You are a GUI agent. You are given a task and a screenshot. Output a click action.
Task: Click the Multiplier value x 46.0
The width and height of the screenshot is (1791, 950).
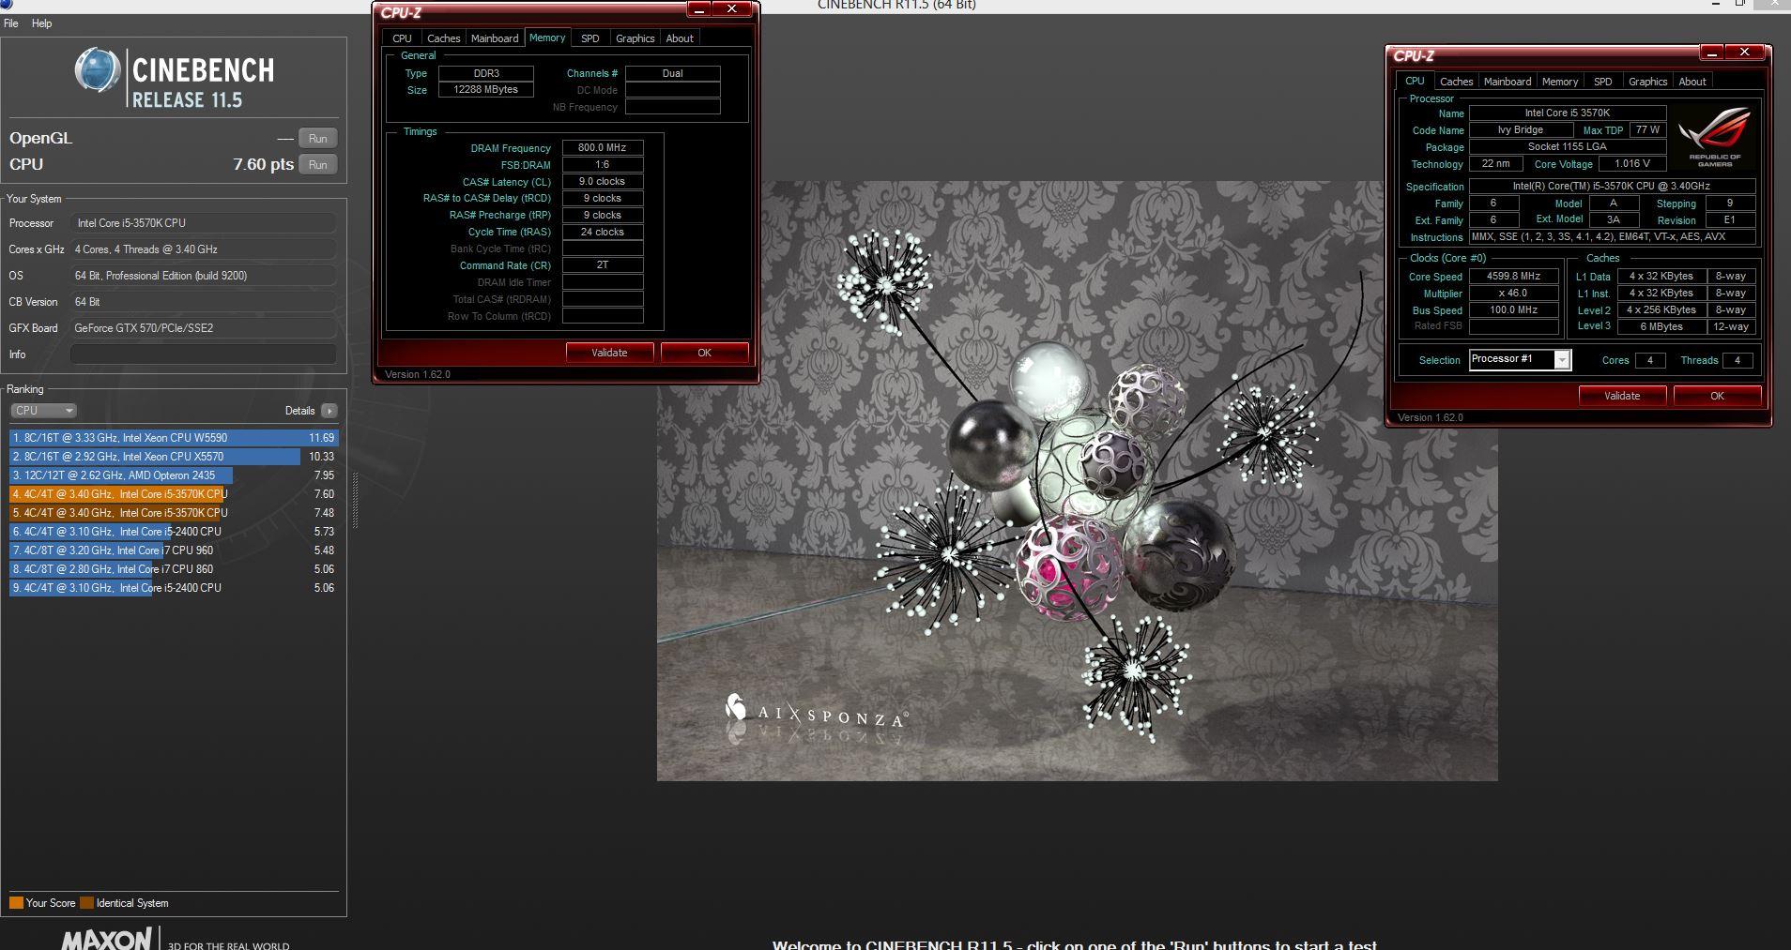(x=1513, y=294)
